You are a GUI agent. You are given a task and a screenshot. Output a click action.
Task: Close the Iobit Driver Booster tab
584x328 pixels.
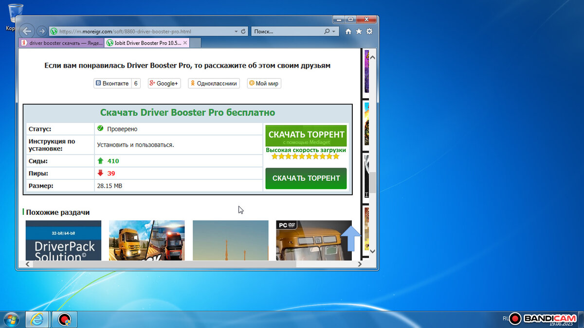(x=185, y=43)
